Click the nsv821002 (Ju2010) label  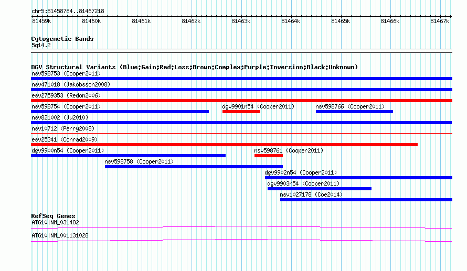pos(60,117)
